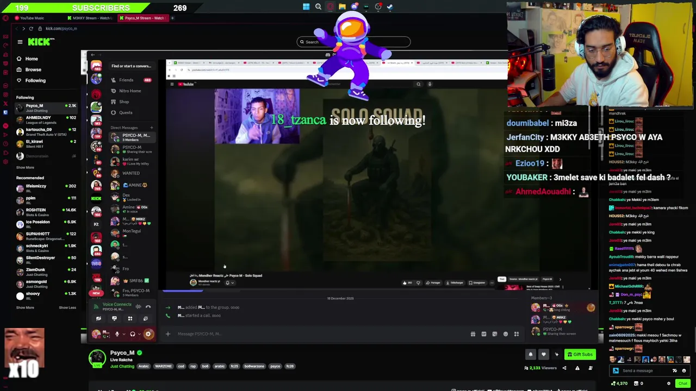The width and height of the screenshot is (696, 391).
Task: Open Ice Poseidon recommended channel
Action: (46, 224)
